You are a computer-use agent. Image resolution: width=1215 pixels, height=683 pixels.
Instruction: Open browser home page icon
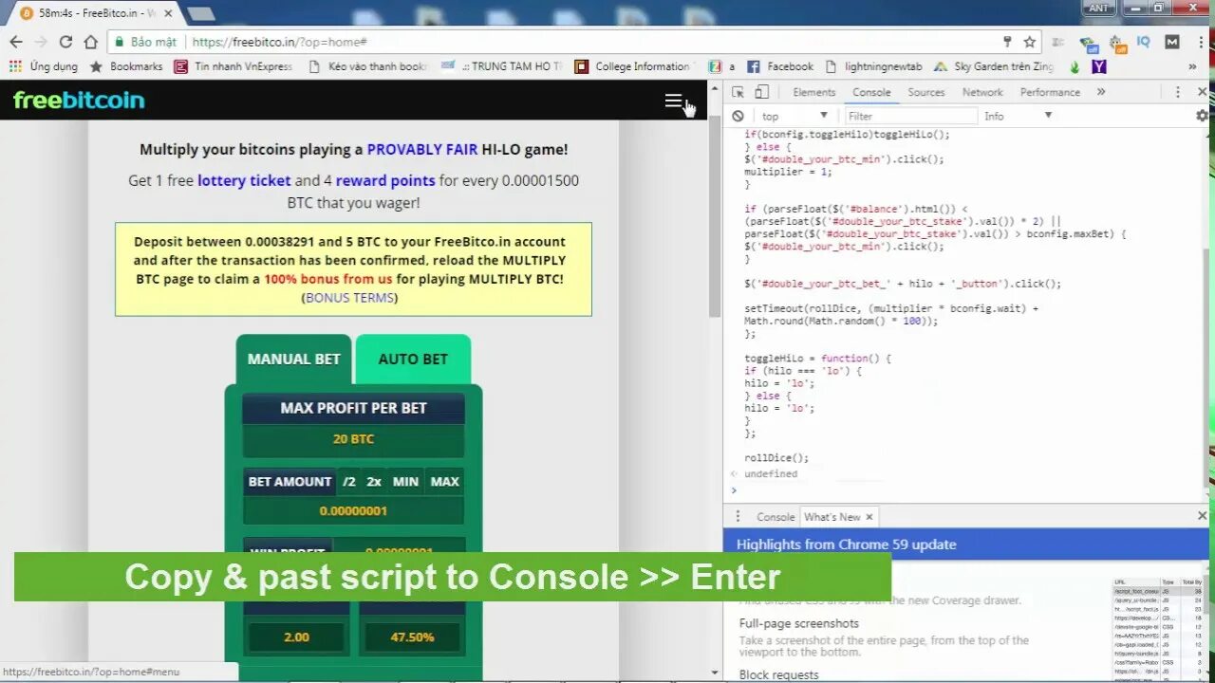[90, 42]
